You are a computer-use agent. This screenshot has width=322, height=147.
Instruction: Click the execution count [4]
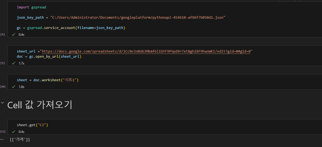(x=3, y=34)
